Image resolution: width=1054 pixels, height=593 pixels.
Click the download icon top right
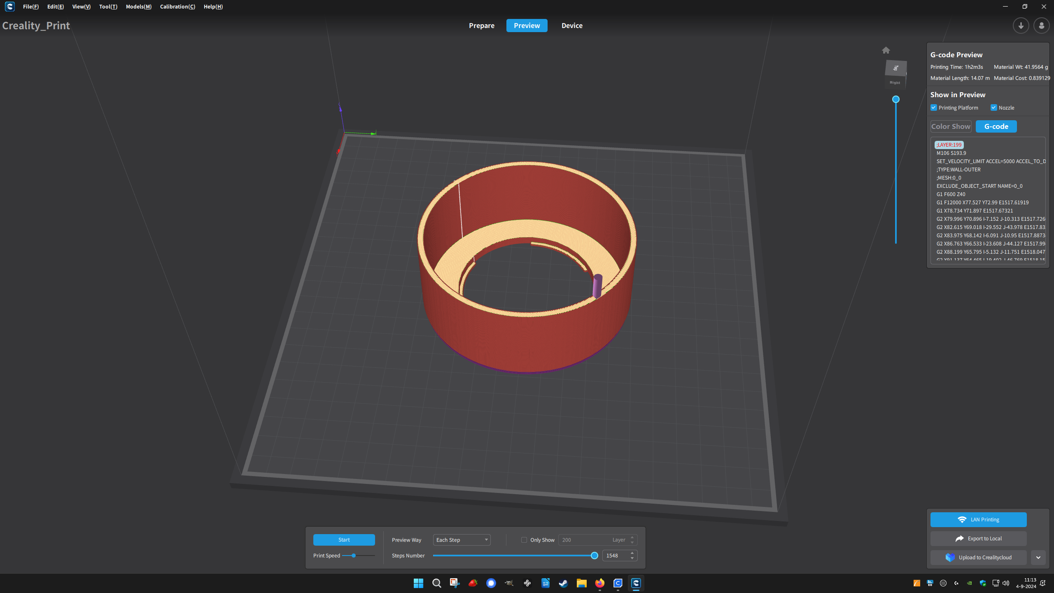[1021, 26]
